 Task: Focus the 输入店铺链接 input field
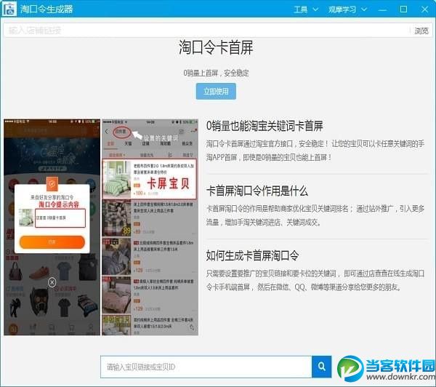tap(206, 31)
